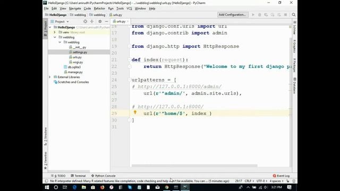
Task: Click the Collapse All icon in Project panel
Action: [x=92, y=21]
